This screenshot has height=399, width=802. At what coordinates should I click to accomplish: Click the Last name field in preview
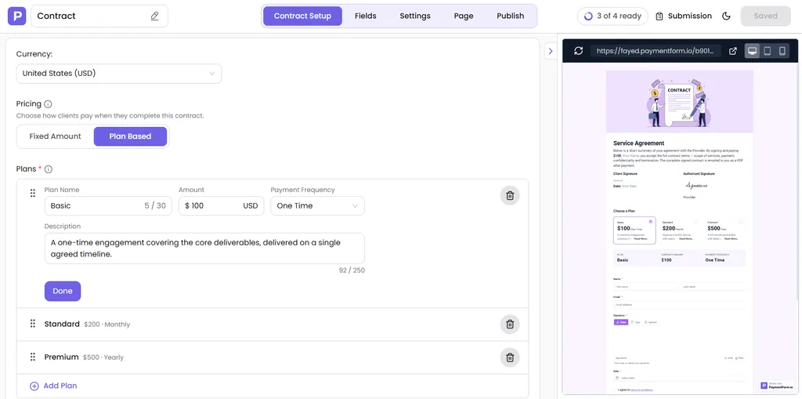[713, 287]
